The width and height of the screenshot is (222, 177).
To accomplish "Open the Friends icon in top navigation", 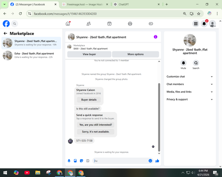I will tap(89, 23).
